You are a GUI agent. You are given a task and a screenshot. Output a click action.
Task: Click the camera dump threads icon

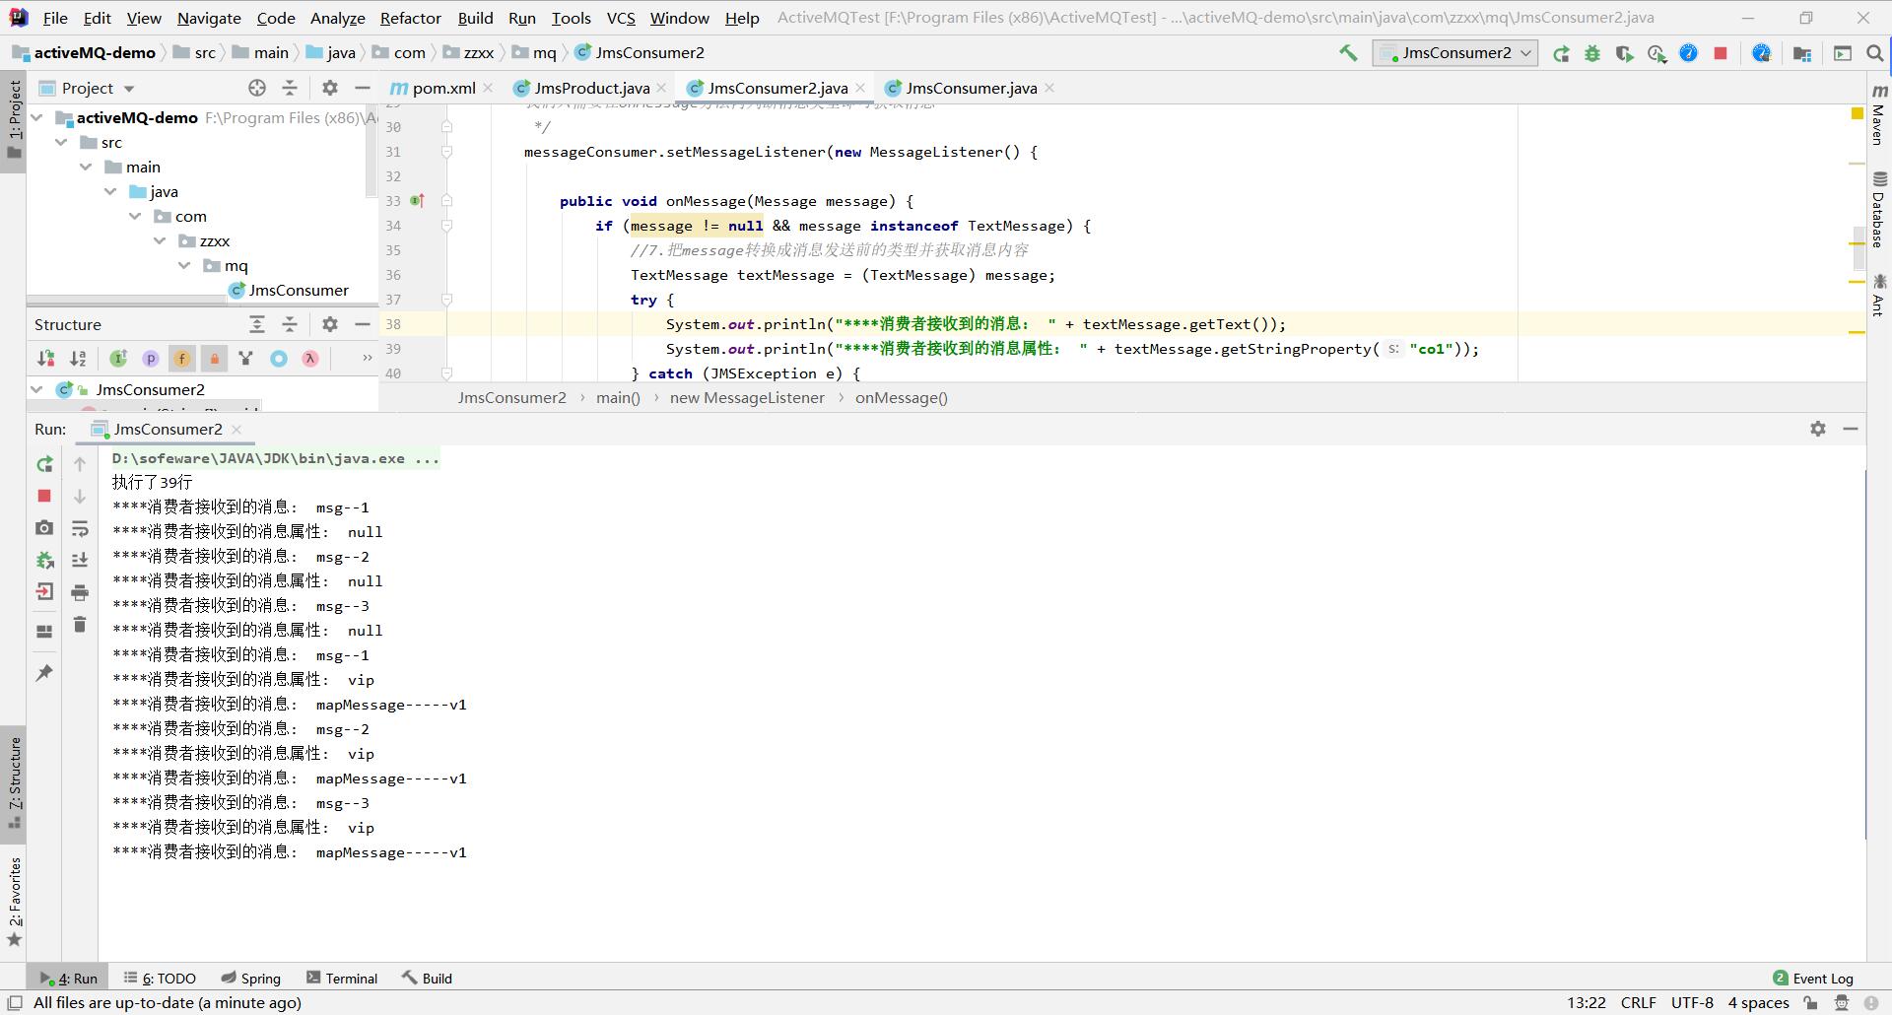44,528
